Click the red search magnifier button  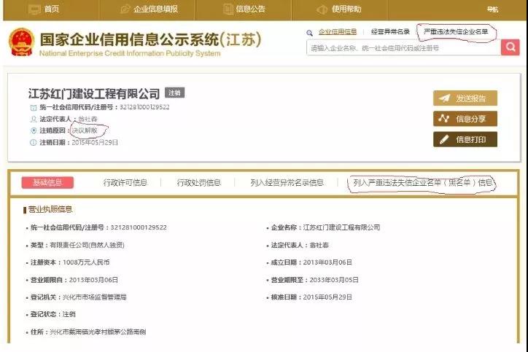(510, 47)
